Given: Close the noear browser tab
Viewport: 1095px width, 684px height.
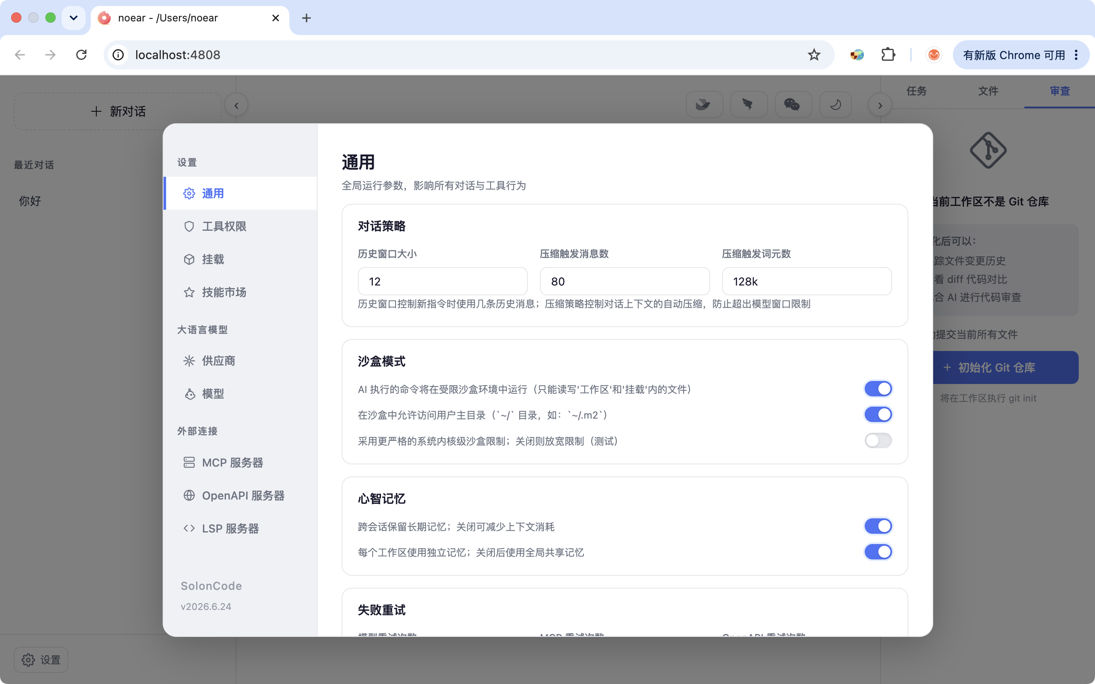Looking at the screenshot, I should [x=275, y=18].
